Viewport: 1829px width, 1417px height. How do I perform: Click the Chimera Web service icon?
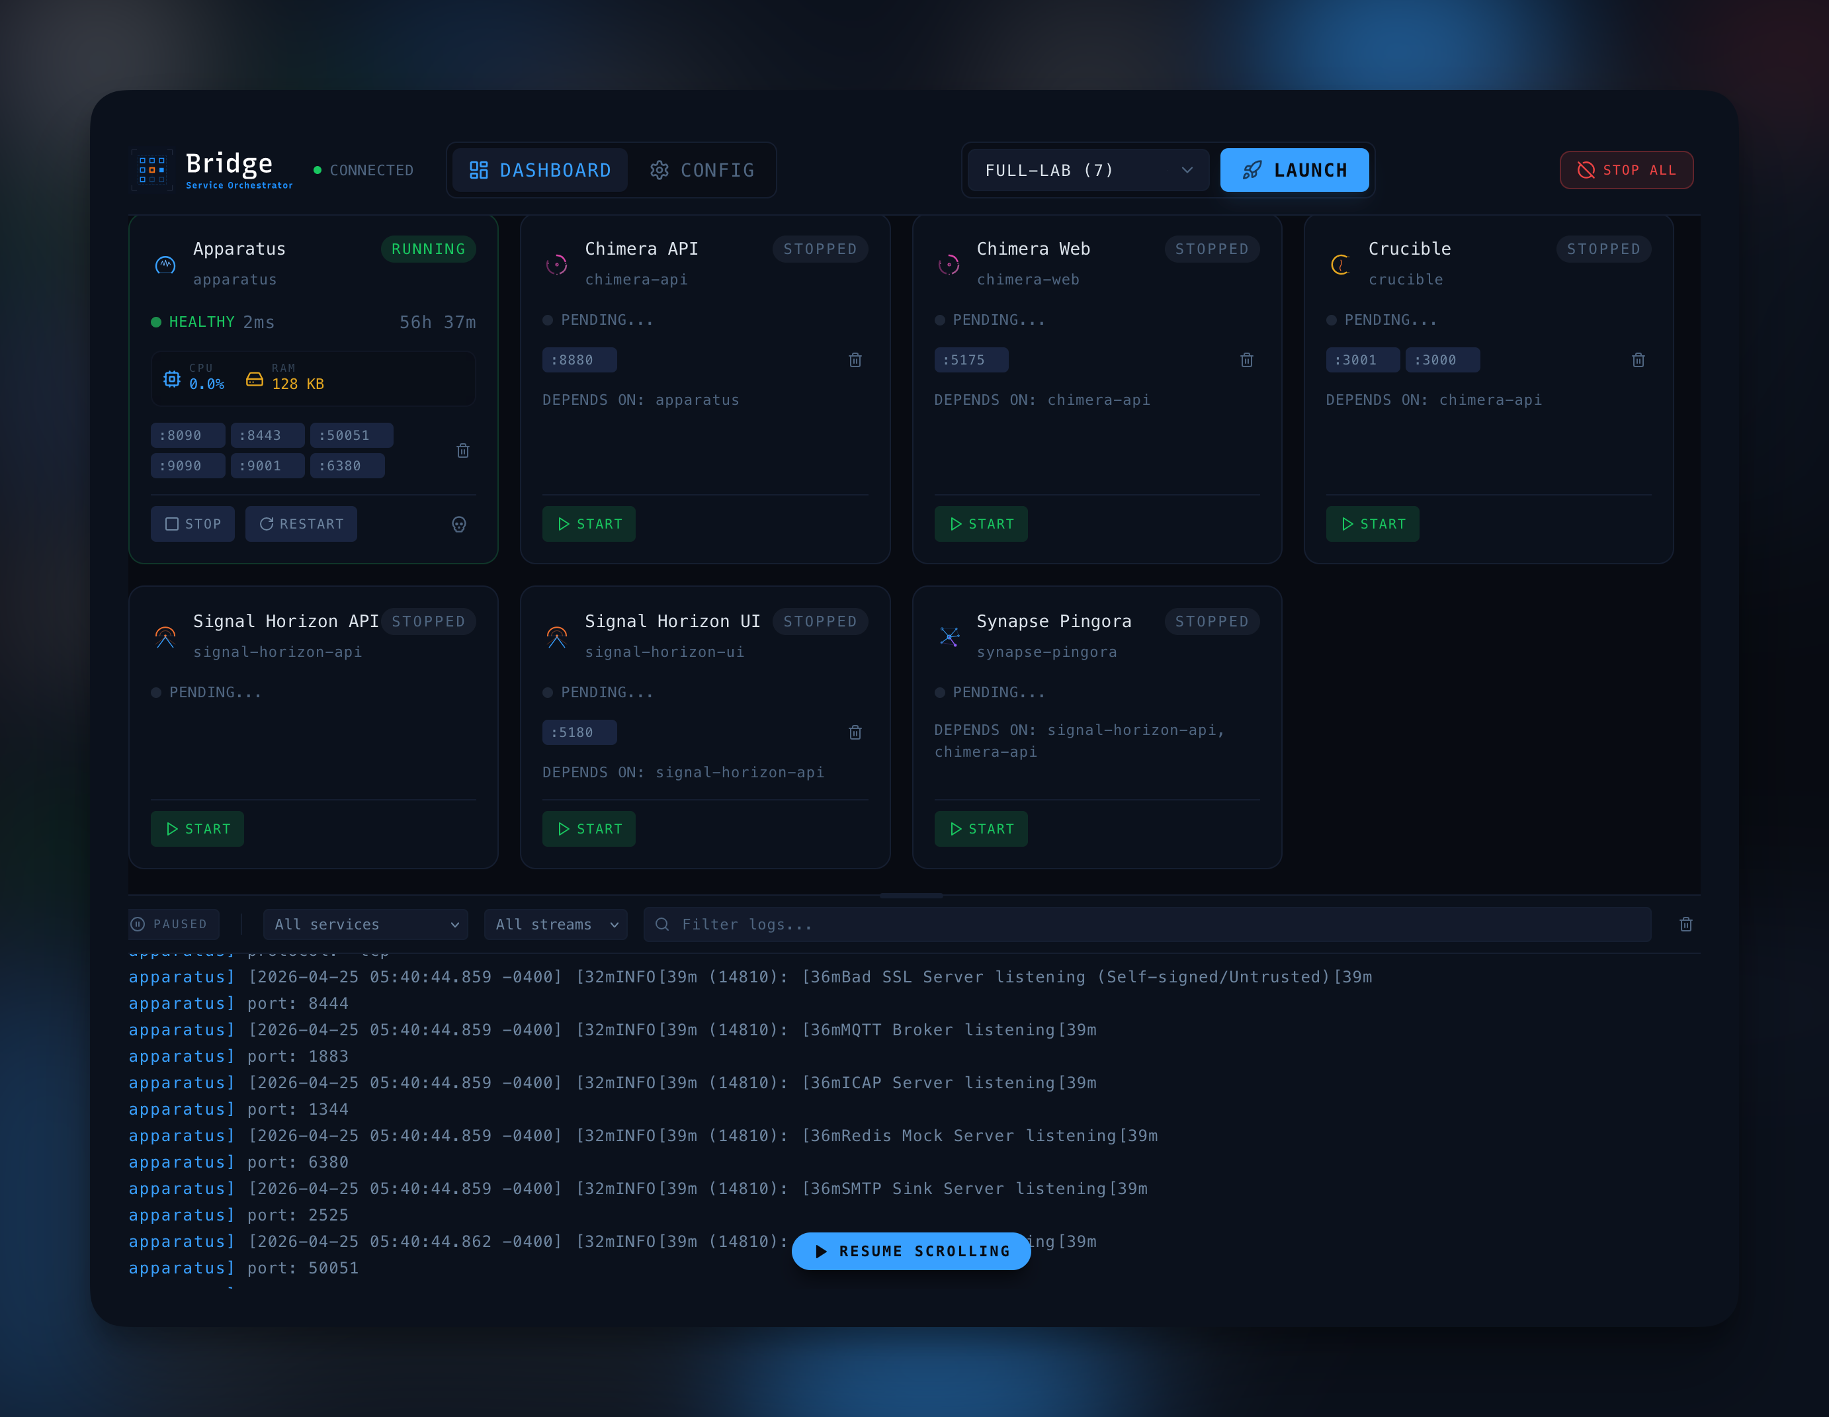[x=949, y=265]
